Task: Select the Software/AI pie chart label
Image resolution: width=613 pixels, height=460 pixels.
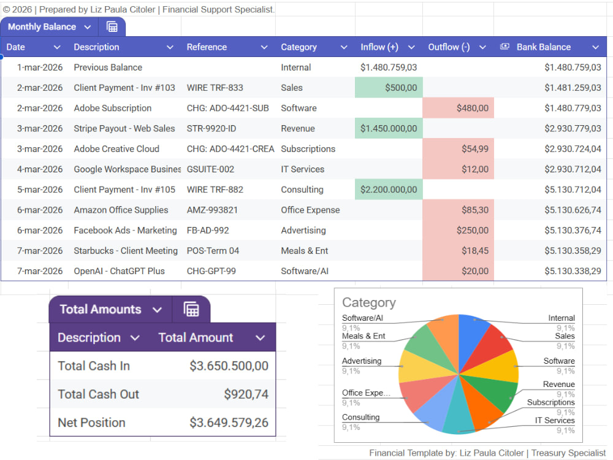Action: 362,318
